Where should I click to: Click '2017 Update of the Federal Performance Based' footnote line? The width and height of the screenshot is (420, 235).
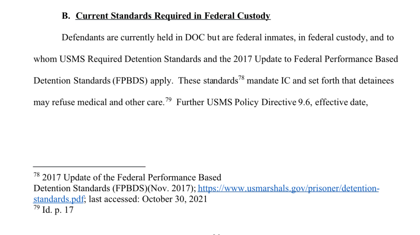pos(132,177)
